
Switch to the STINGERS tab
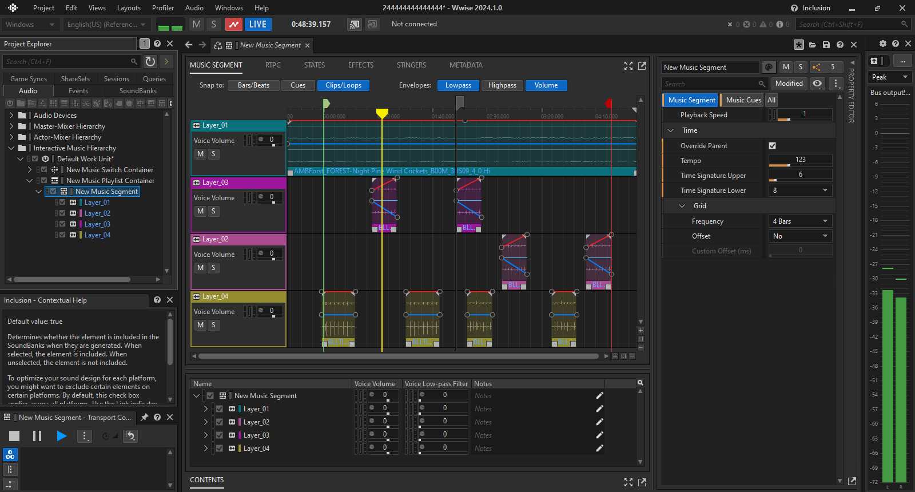[411, 65]
